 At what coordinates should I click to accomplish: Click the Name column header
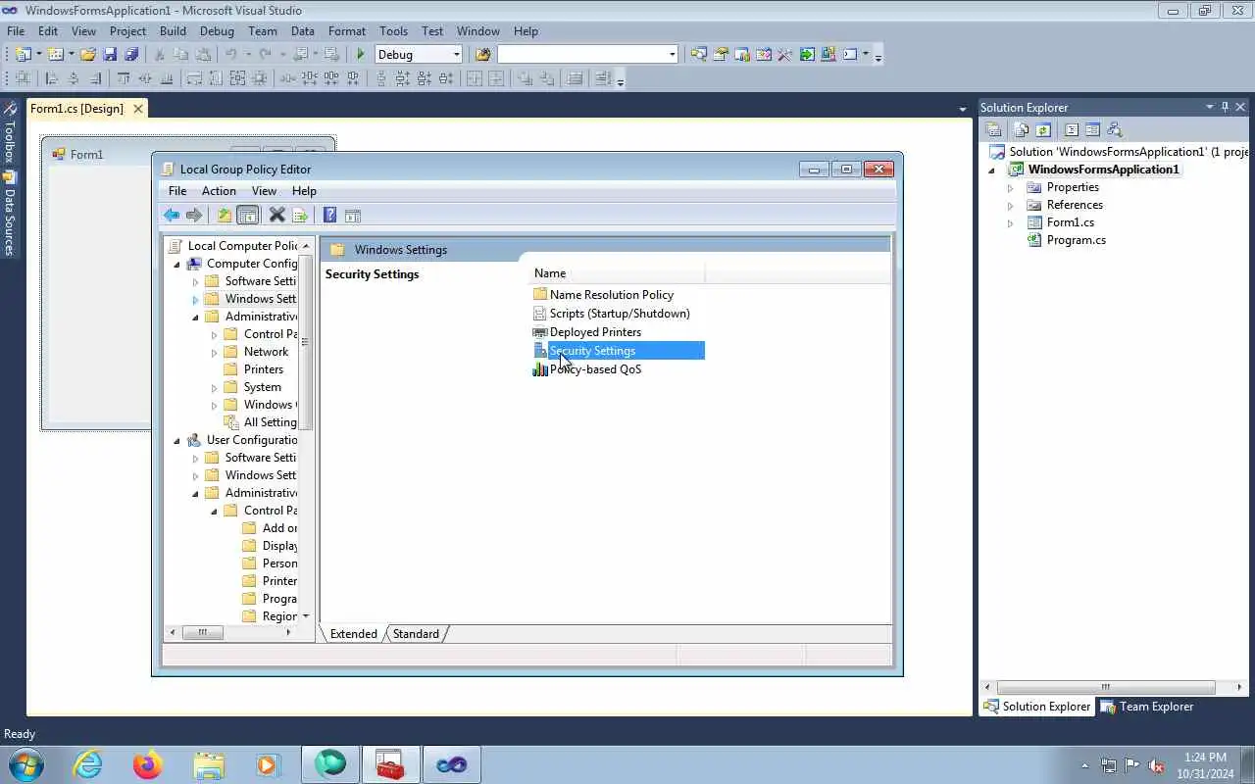click(x=617, y=273)
